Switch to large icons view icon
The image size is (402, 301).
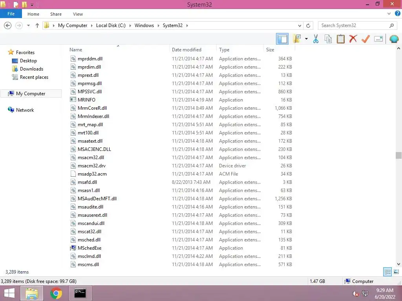point(396,272)
